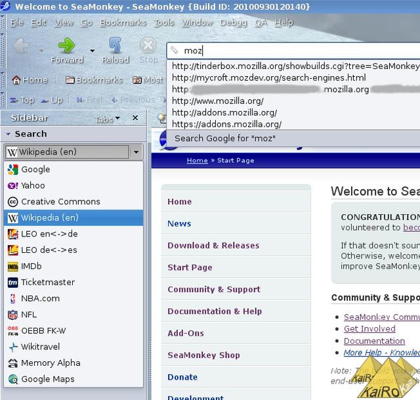Viewport: 420px width, 400px height.
Task: Select the http://www.mozilla.org/ suggestion
Action: [293, 101]
